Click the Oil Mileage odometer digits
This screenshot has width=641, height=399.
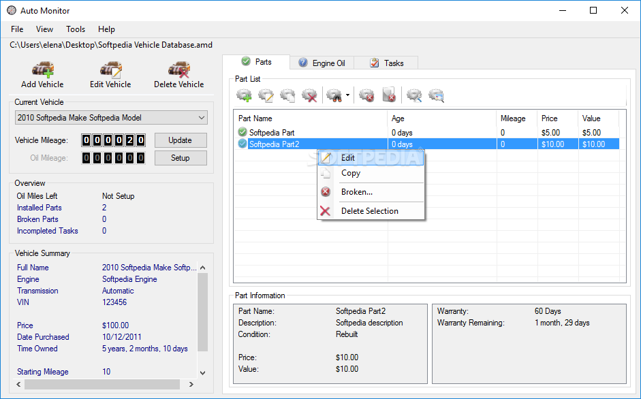[113, 158]
